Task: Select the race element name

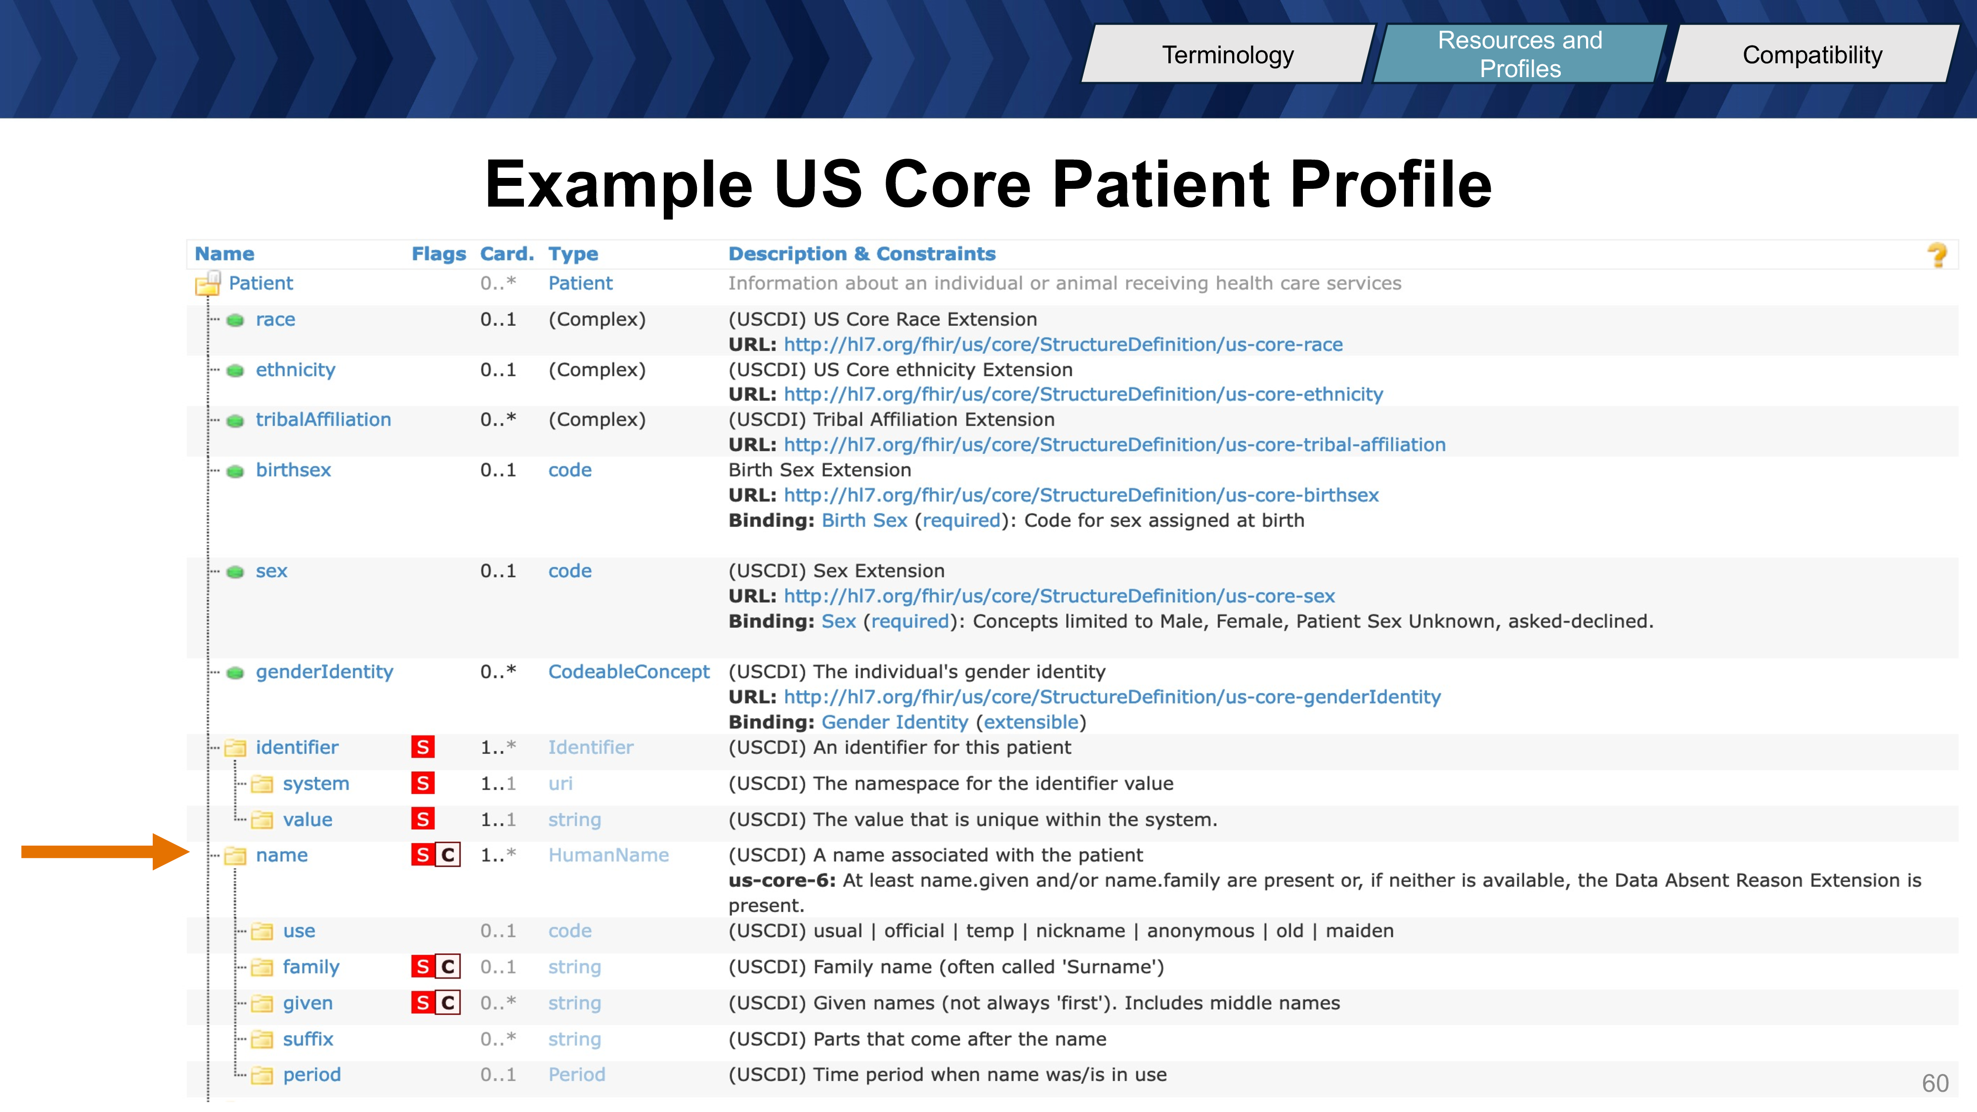Action: [275, 320]
